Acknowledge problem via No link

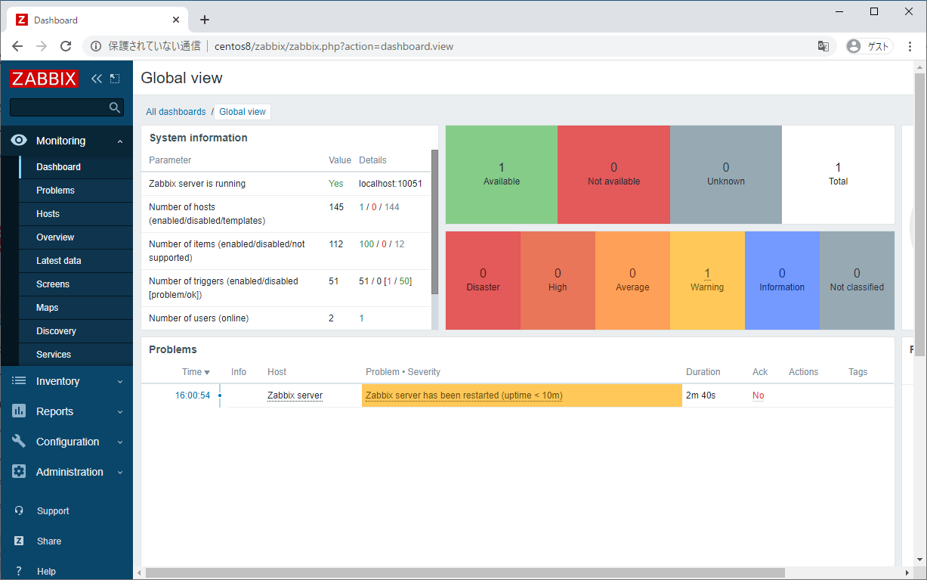[758, 395]
